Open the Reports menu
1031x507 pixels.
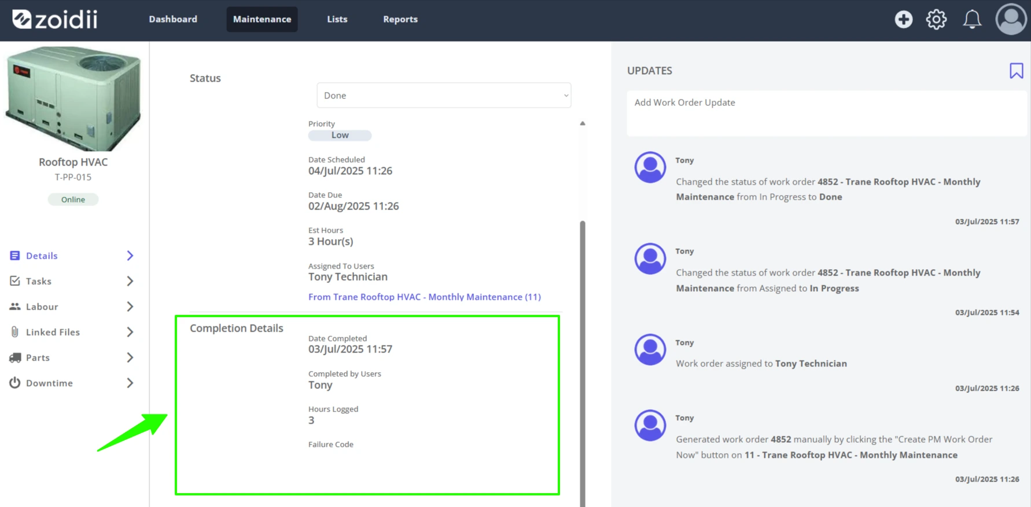coord(400,19)
